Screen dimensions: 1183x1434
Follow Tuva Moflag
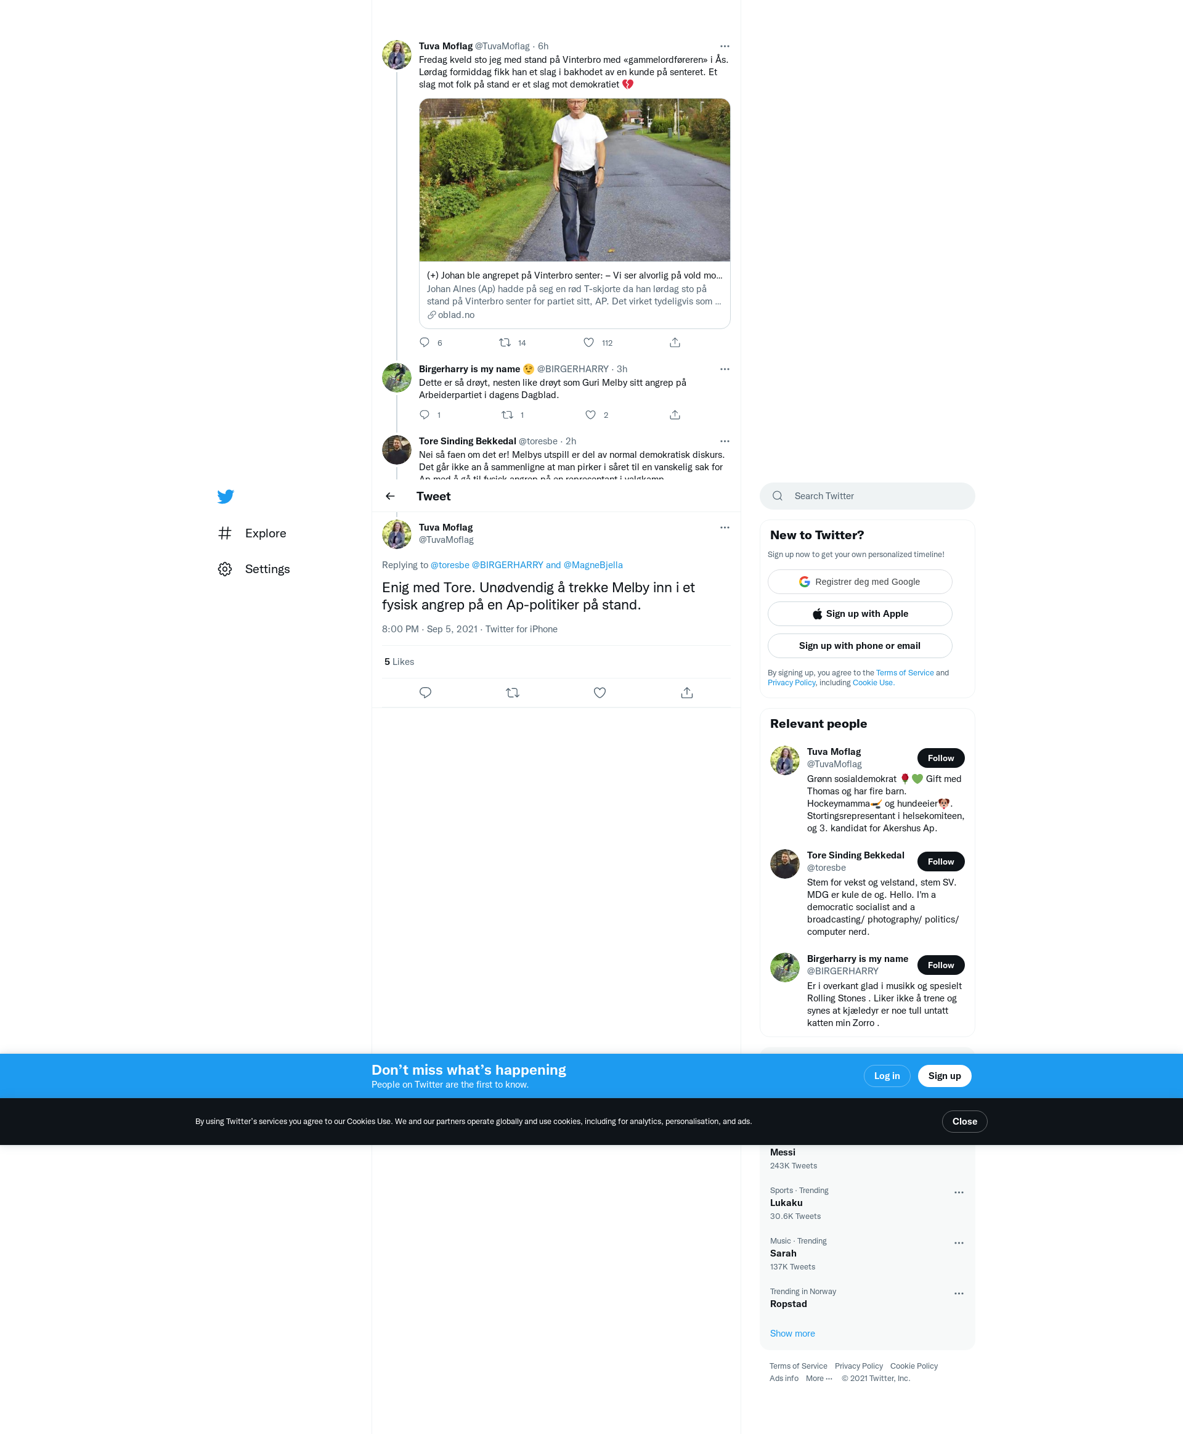940,758
